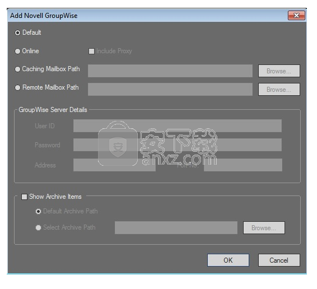Select Default Archive Path radio button
Viewport: 317px width, 289px height.
(x=38, y=211)
